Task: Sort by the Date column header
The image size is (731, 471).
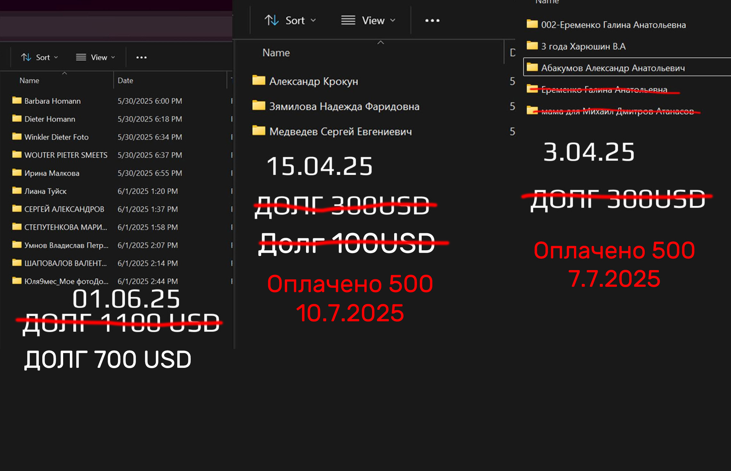Action: point(125,80)
